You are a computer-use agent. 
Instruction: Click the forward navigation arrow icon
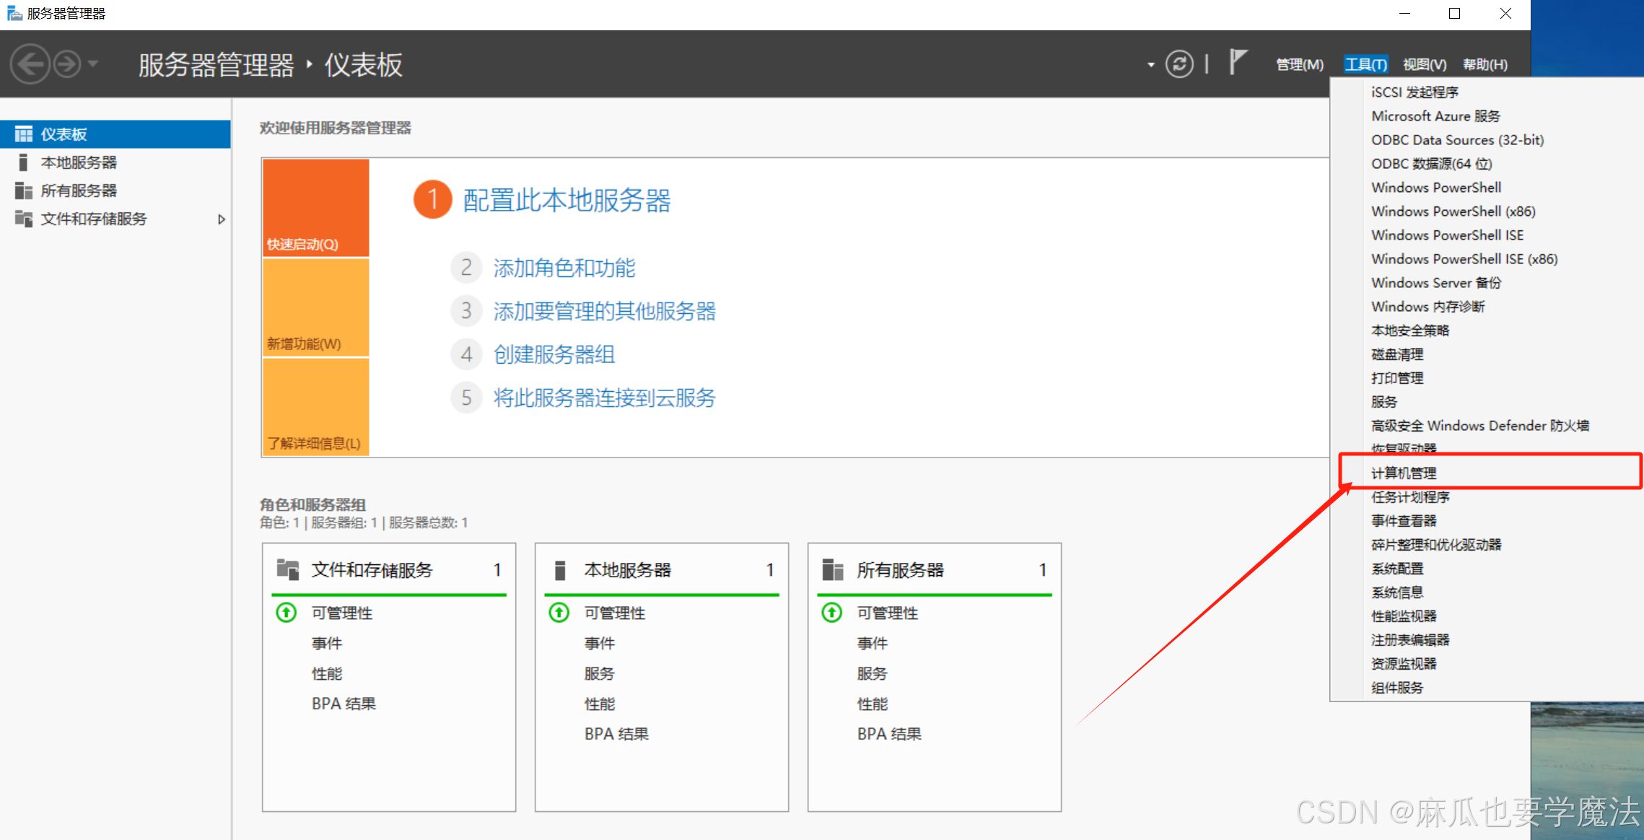(68, 64)
